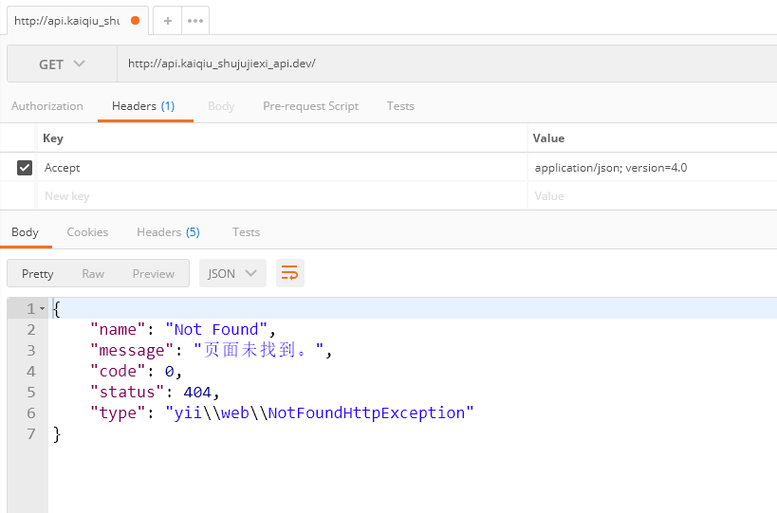Click the three-dot tab options icon
Screen dimensions: 777x513
pos(194,20)
